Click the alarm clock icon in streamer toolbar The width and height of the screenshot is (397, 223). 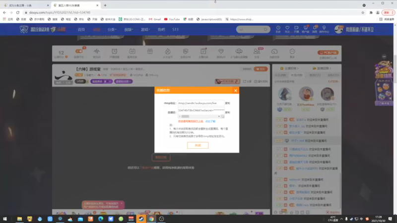point(115,52)
